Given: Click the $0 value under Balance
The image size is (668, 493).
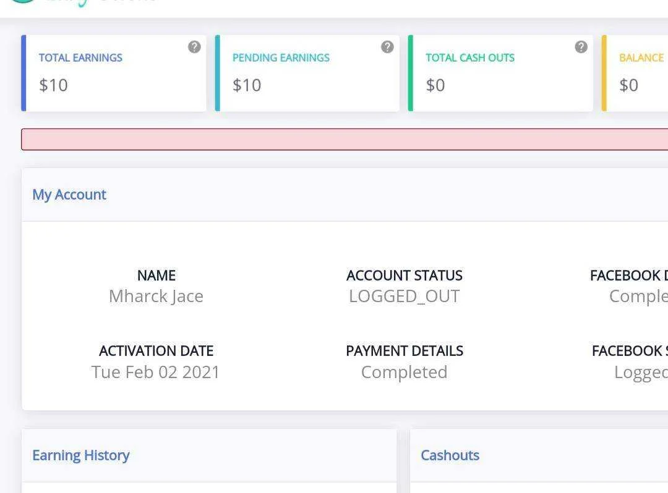Looking at the screenshot, I should tap(629, 85).
